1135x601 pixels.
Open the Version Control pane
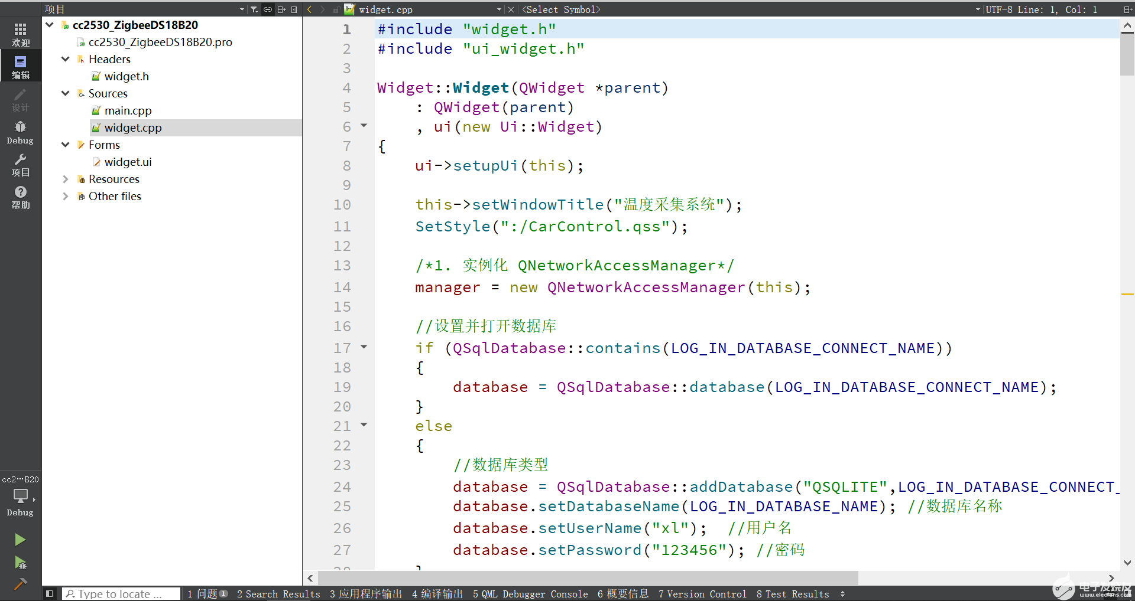702,594
